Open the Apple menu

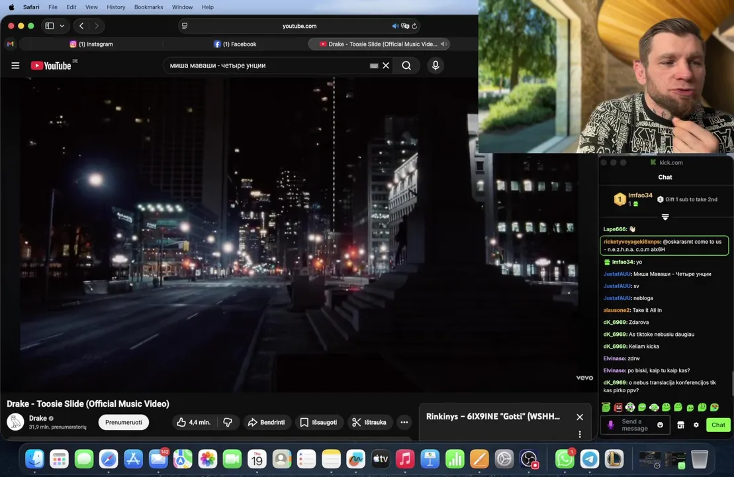12,7
